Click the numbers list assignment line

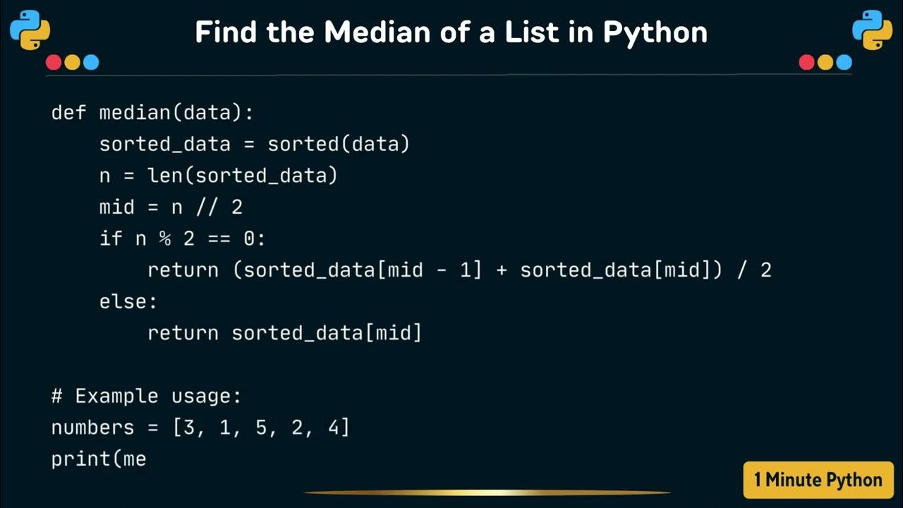coord(200,428)
